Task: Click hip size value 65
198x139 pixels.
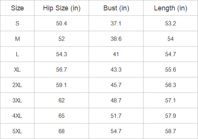Action: tap(61, 116)
